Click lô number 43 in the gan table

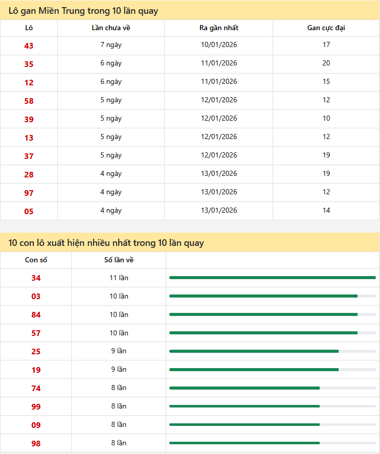[29, 46]
